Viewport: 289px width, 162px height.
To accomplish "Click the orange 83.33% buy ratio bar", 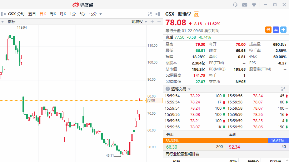I will (x=215, y=141).
